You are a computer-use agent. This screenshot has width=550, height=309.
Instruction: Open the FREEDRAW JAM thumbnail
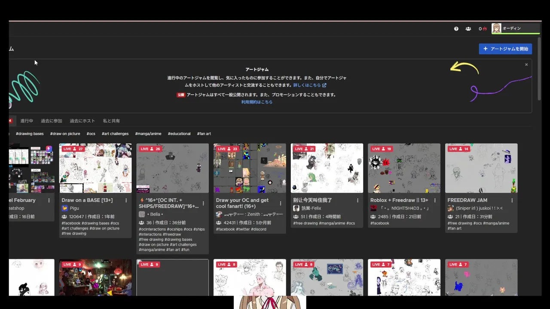(x=481, y=168)
